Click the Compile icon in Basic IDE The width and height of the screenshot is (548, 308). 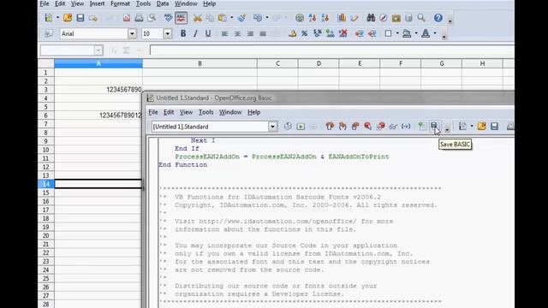[x=288, y=127]
